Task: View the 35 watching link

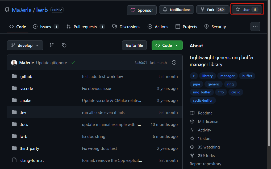Action: [x=205, y=147]
